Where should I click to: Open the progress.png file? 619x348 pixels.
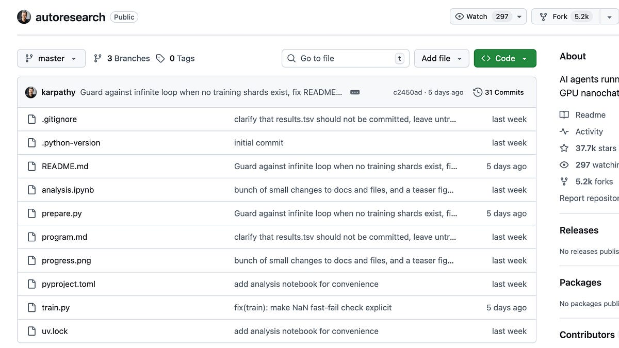coord(67,260)
